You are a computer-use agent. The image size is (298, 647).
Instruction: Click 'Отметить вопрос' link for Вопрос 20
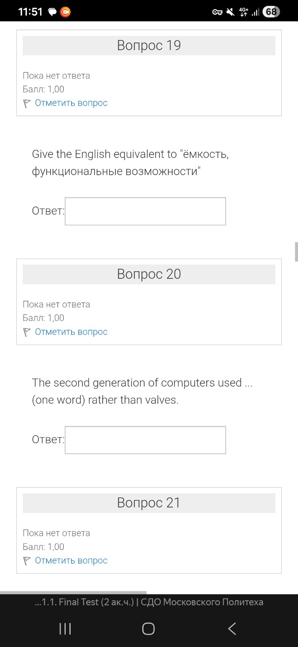(71, 332)
